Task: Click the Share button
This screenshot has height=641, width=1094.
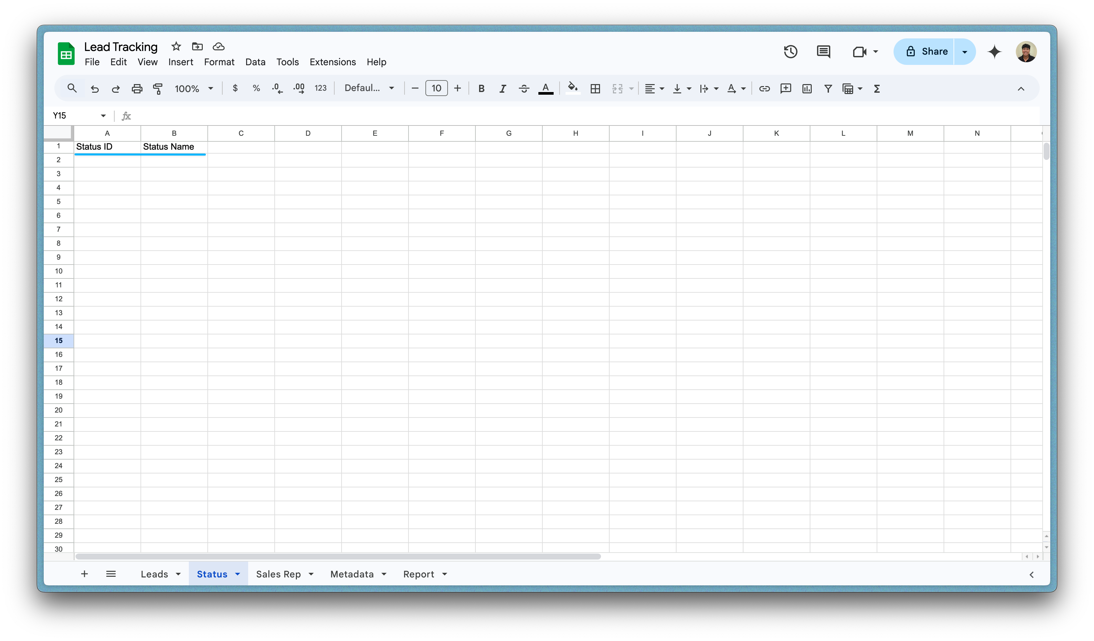Action: point(926,52)
